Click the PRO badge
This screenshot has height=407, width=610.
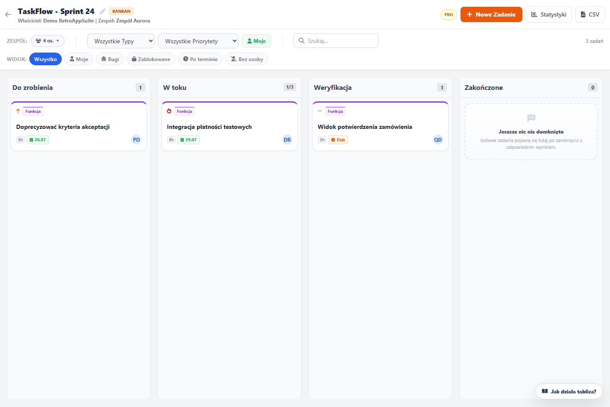click(449, 14)
